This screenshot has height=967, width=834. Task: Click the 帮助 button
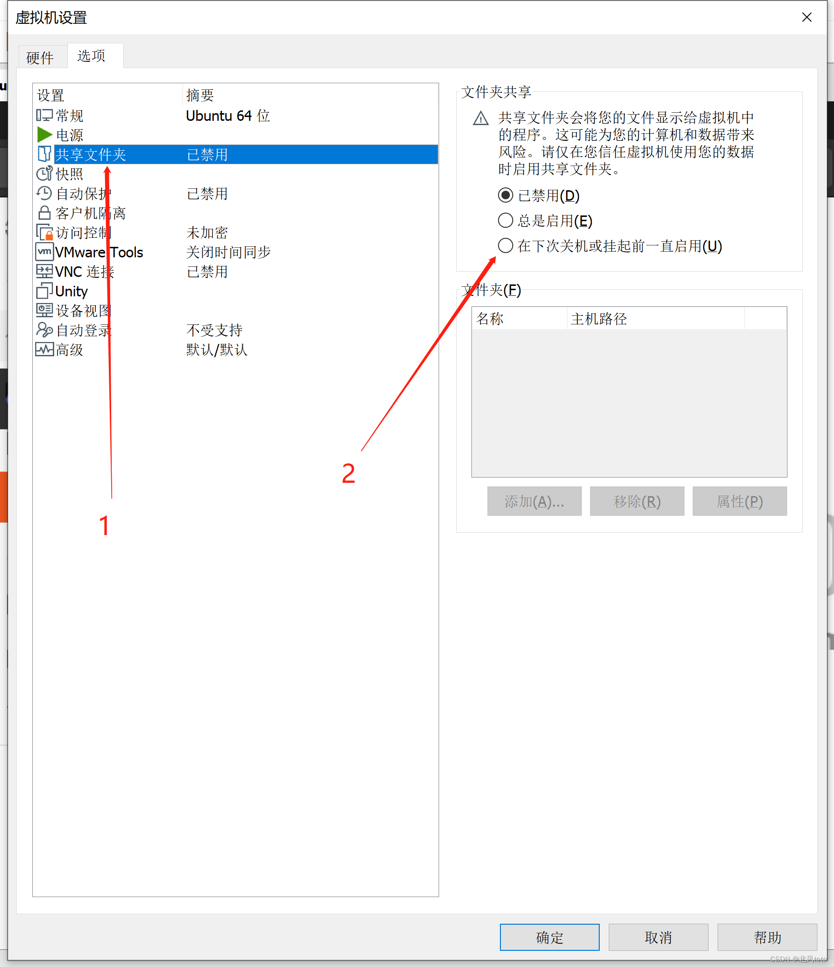coord(767,937)
